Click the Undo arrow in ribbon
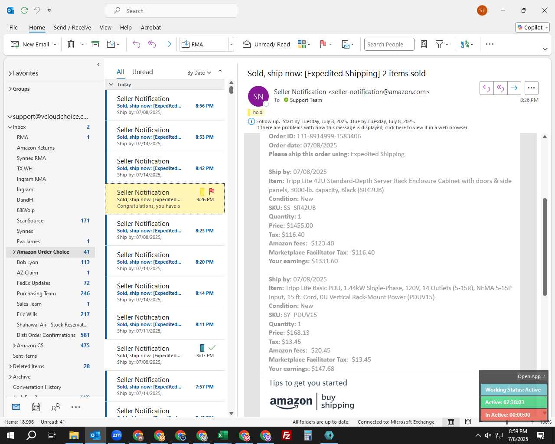The height and width of the screenshot is (444, 555). coord(136,44)
